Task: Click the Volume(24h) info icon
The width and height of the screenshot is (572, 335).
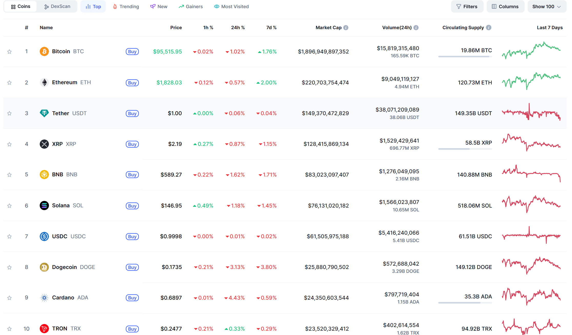Action: [x=416, y=28]
